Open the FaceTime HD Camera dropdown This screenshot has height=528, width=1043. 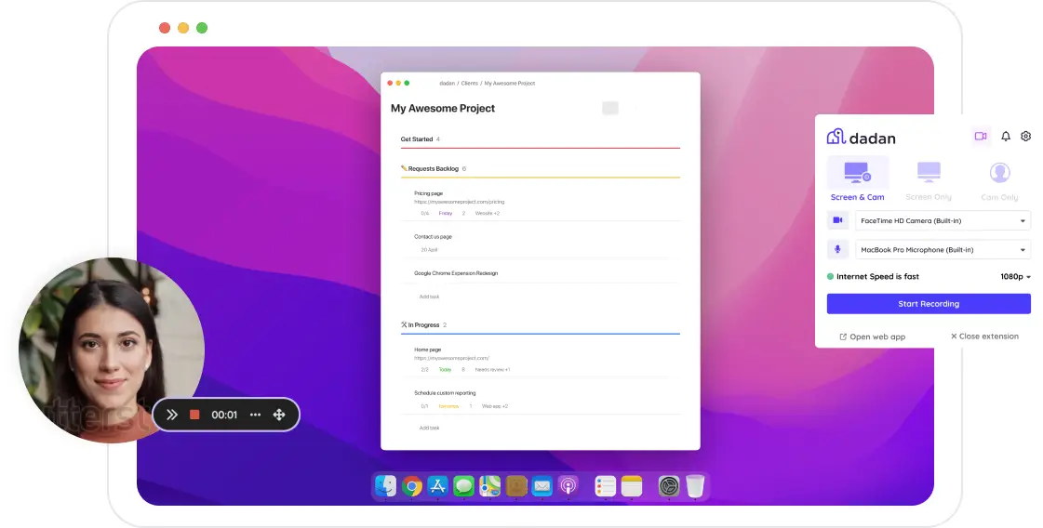click(x=943, y=220)
